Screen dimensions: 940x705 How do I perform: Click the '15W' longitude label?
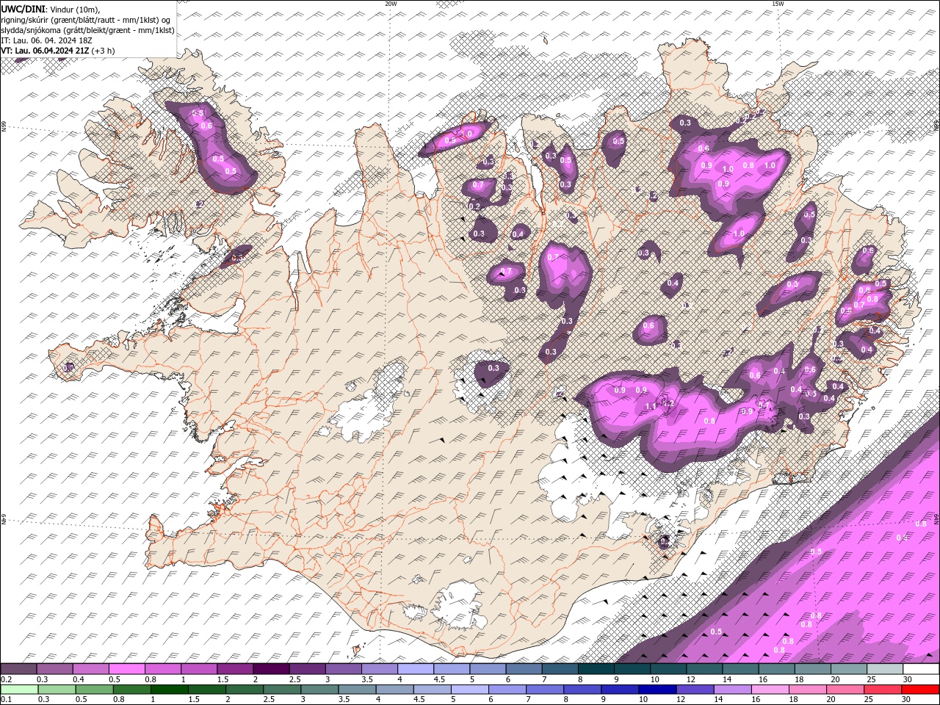pos(778,4)
